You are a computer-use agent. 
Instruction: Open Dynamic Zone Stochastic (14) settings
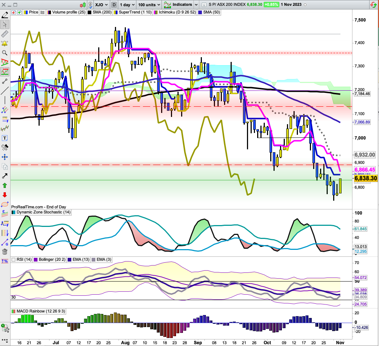41,212
